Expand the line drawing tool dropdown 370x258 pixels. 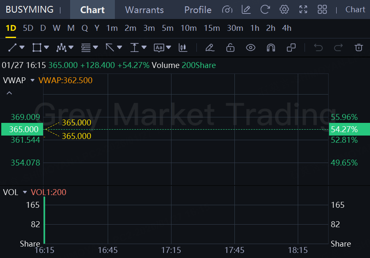(22, 48)
